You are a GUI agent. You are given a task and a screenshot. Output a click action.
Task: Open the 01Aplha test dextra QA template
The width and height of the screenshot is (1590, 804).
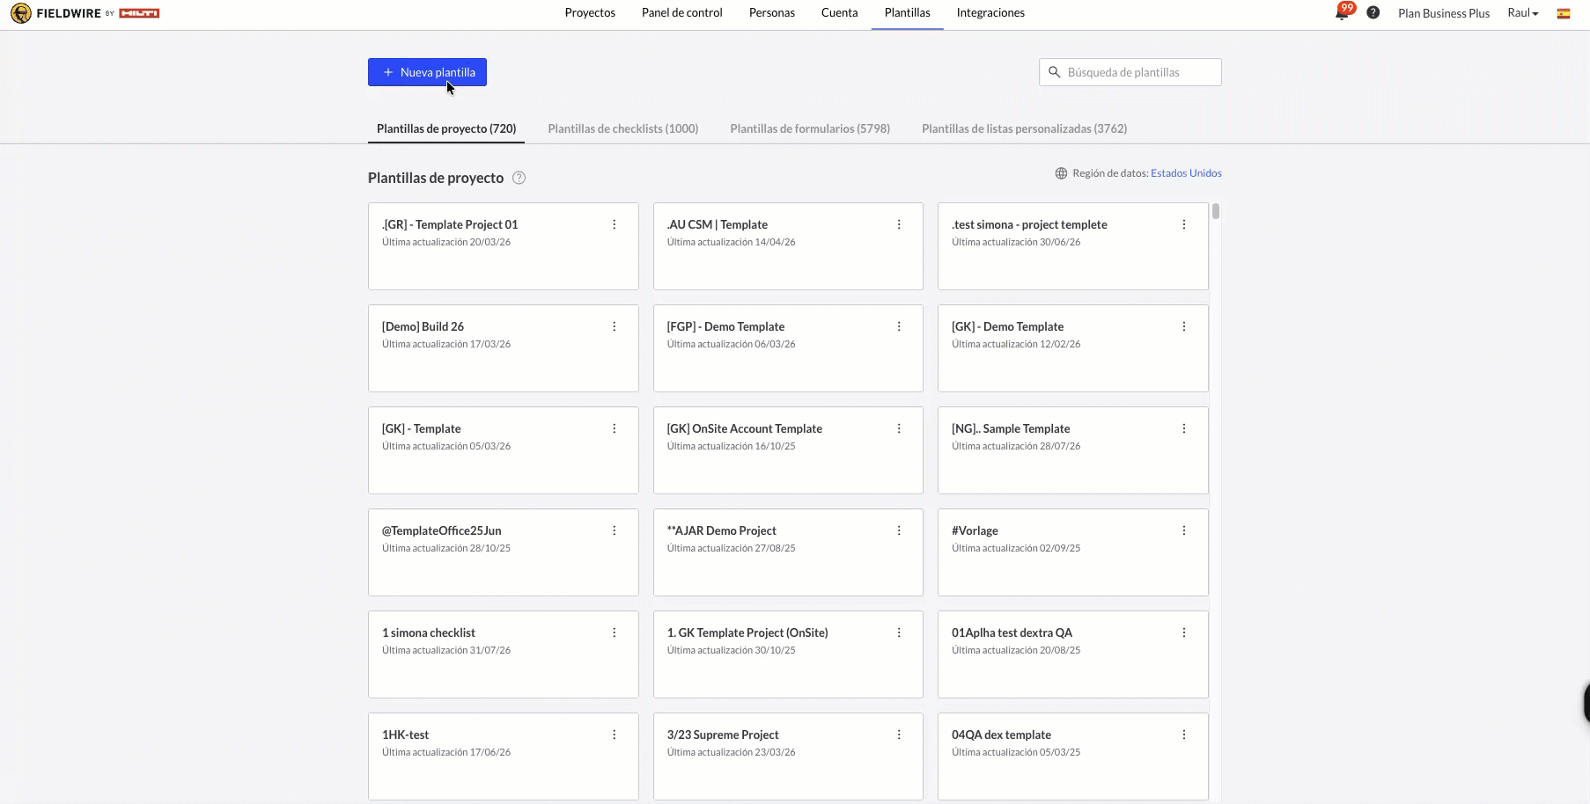1073,654
